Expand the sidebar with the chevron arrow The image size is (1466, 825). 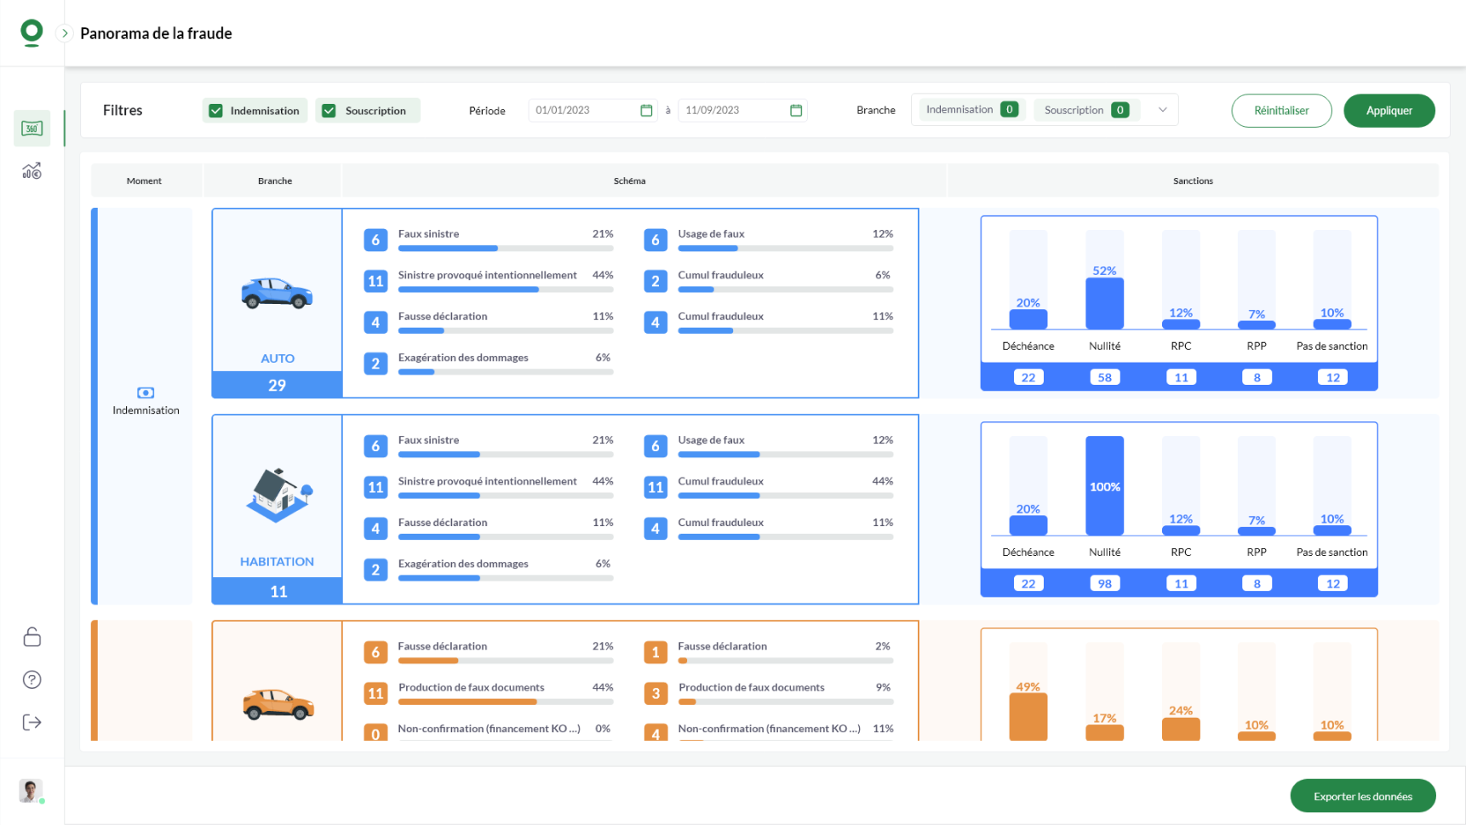click(65, 33)
